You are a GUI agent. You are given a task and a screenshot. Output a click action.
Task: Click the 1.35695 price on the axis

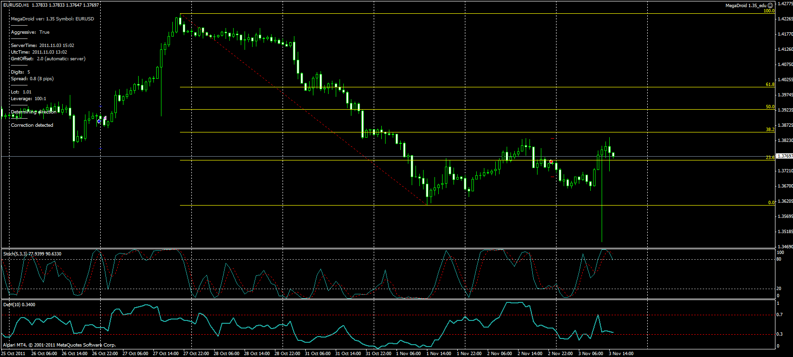(785, 216)
